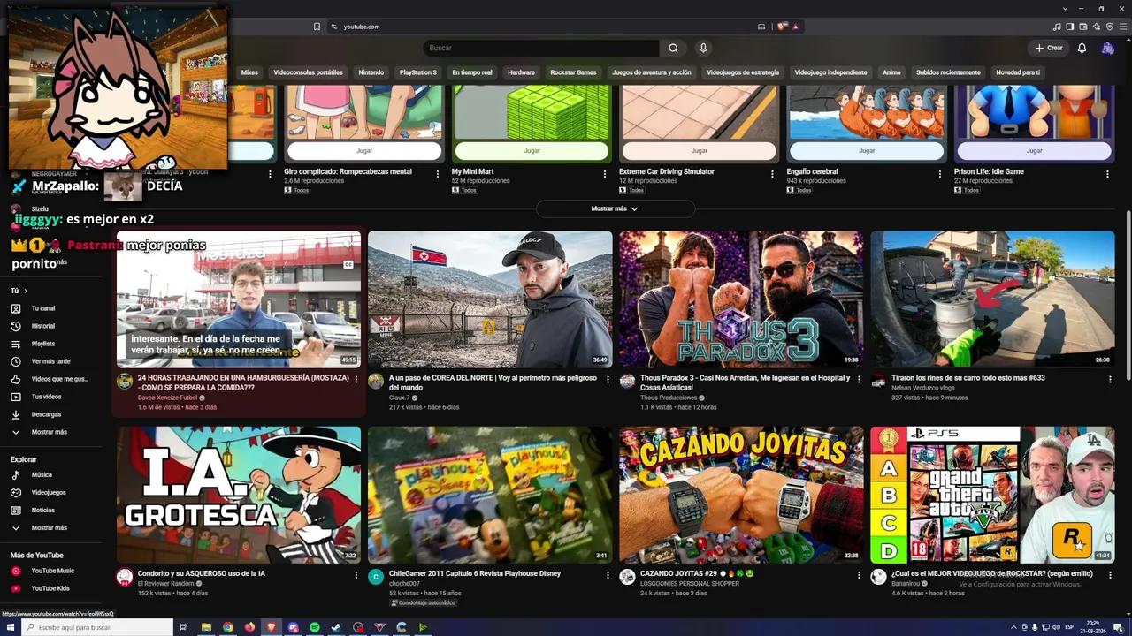Open Steam from the taskbar
Screen dimensions: 1132x636
[x=336, y=627]
